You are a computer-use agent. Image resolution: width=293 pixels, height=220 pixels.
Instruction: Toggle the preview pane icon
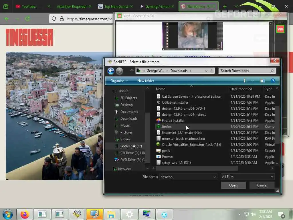[x=262, y=81]
